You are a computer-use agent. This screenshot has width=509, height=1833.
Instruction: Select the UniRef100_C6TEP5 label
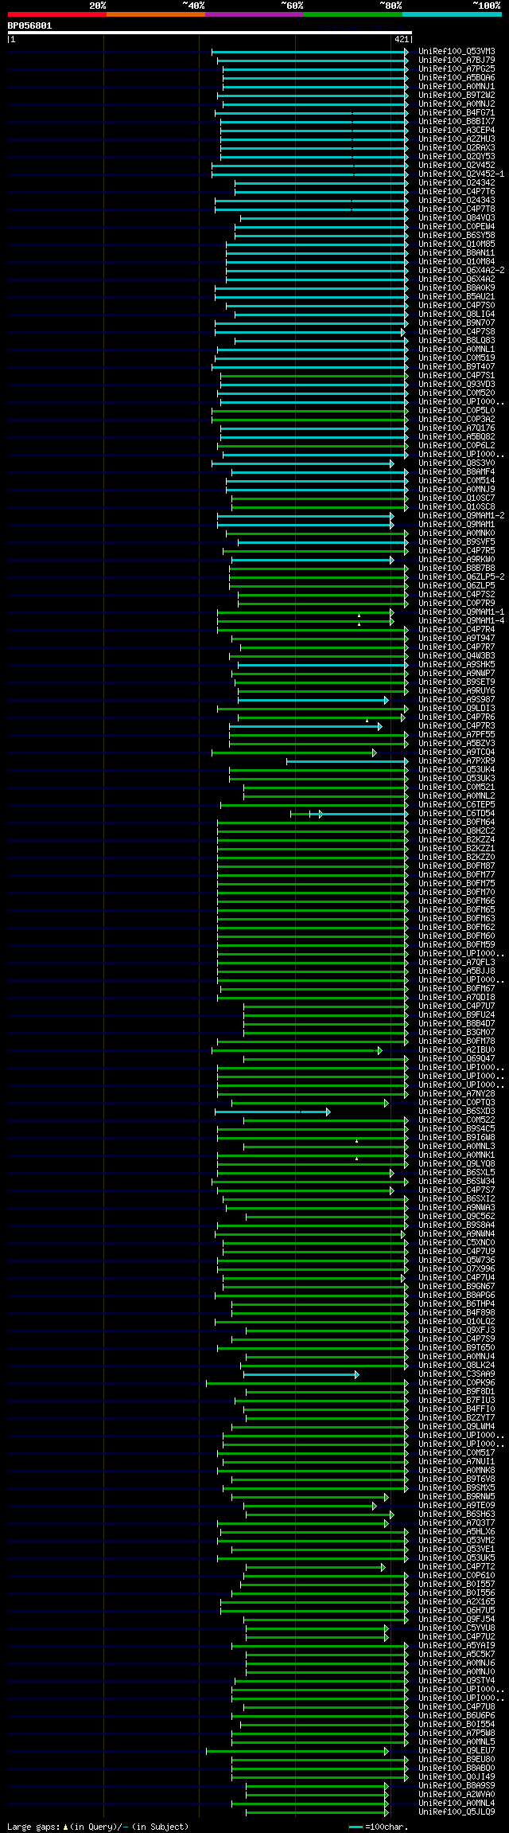coord(457,805)
